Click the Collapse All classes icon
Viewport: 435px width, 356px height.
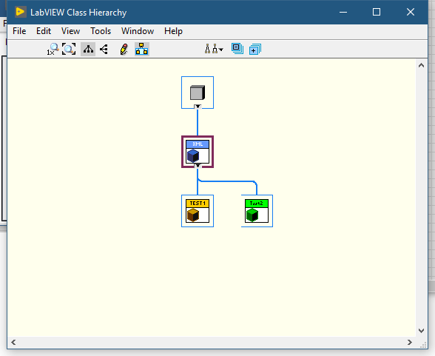point(237,49)
